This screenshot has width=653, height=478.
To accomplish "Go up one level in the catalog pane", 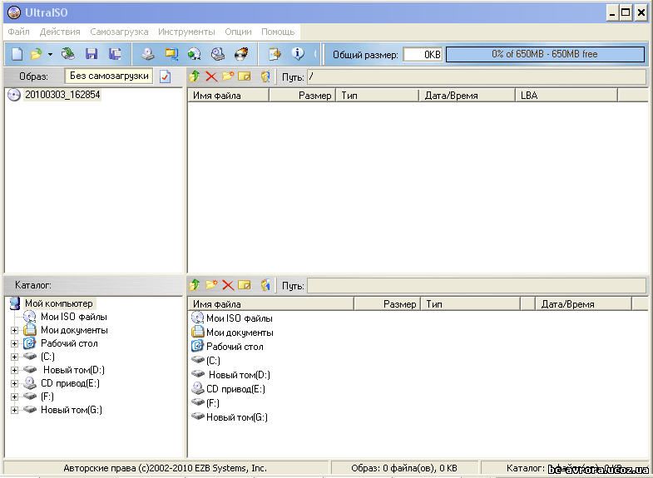I will tap(195, 285).
